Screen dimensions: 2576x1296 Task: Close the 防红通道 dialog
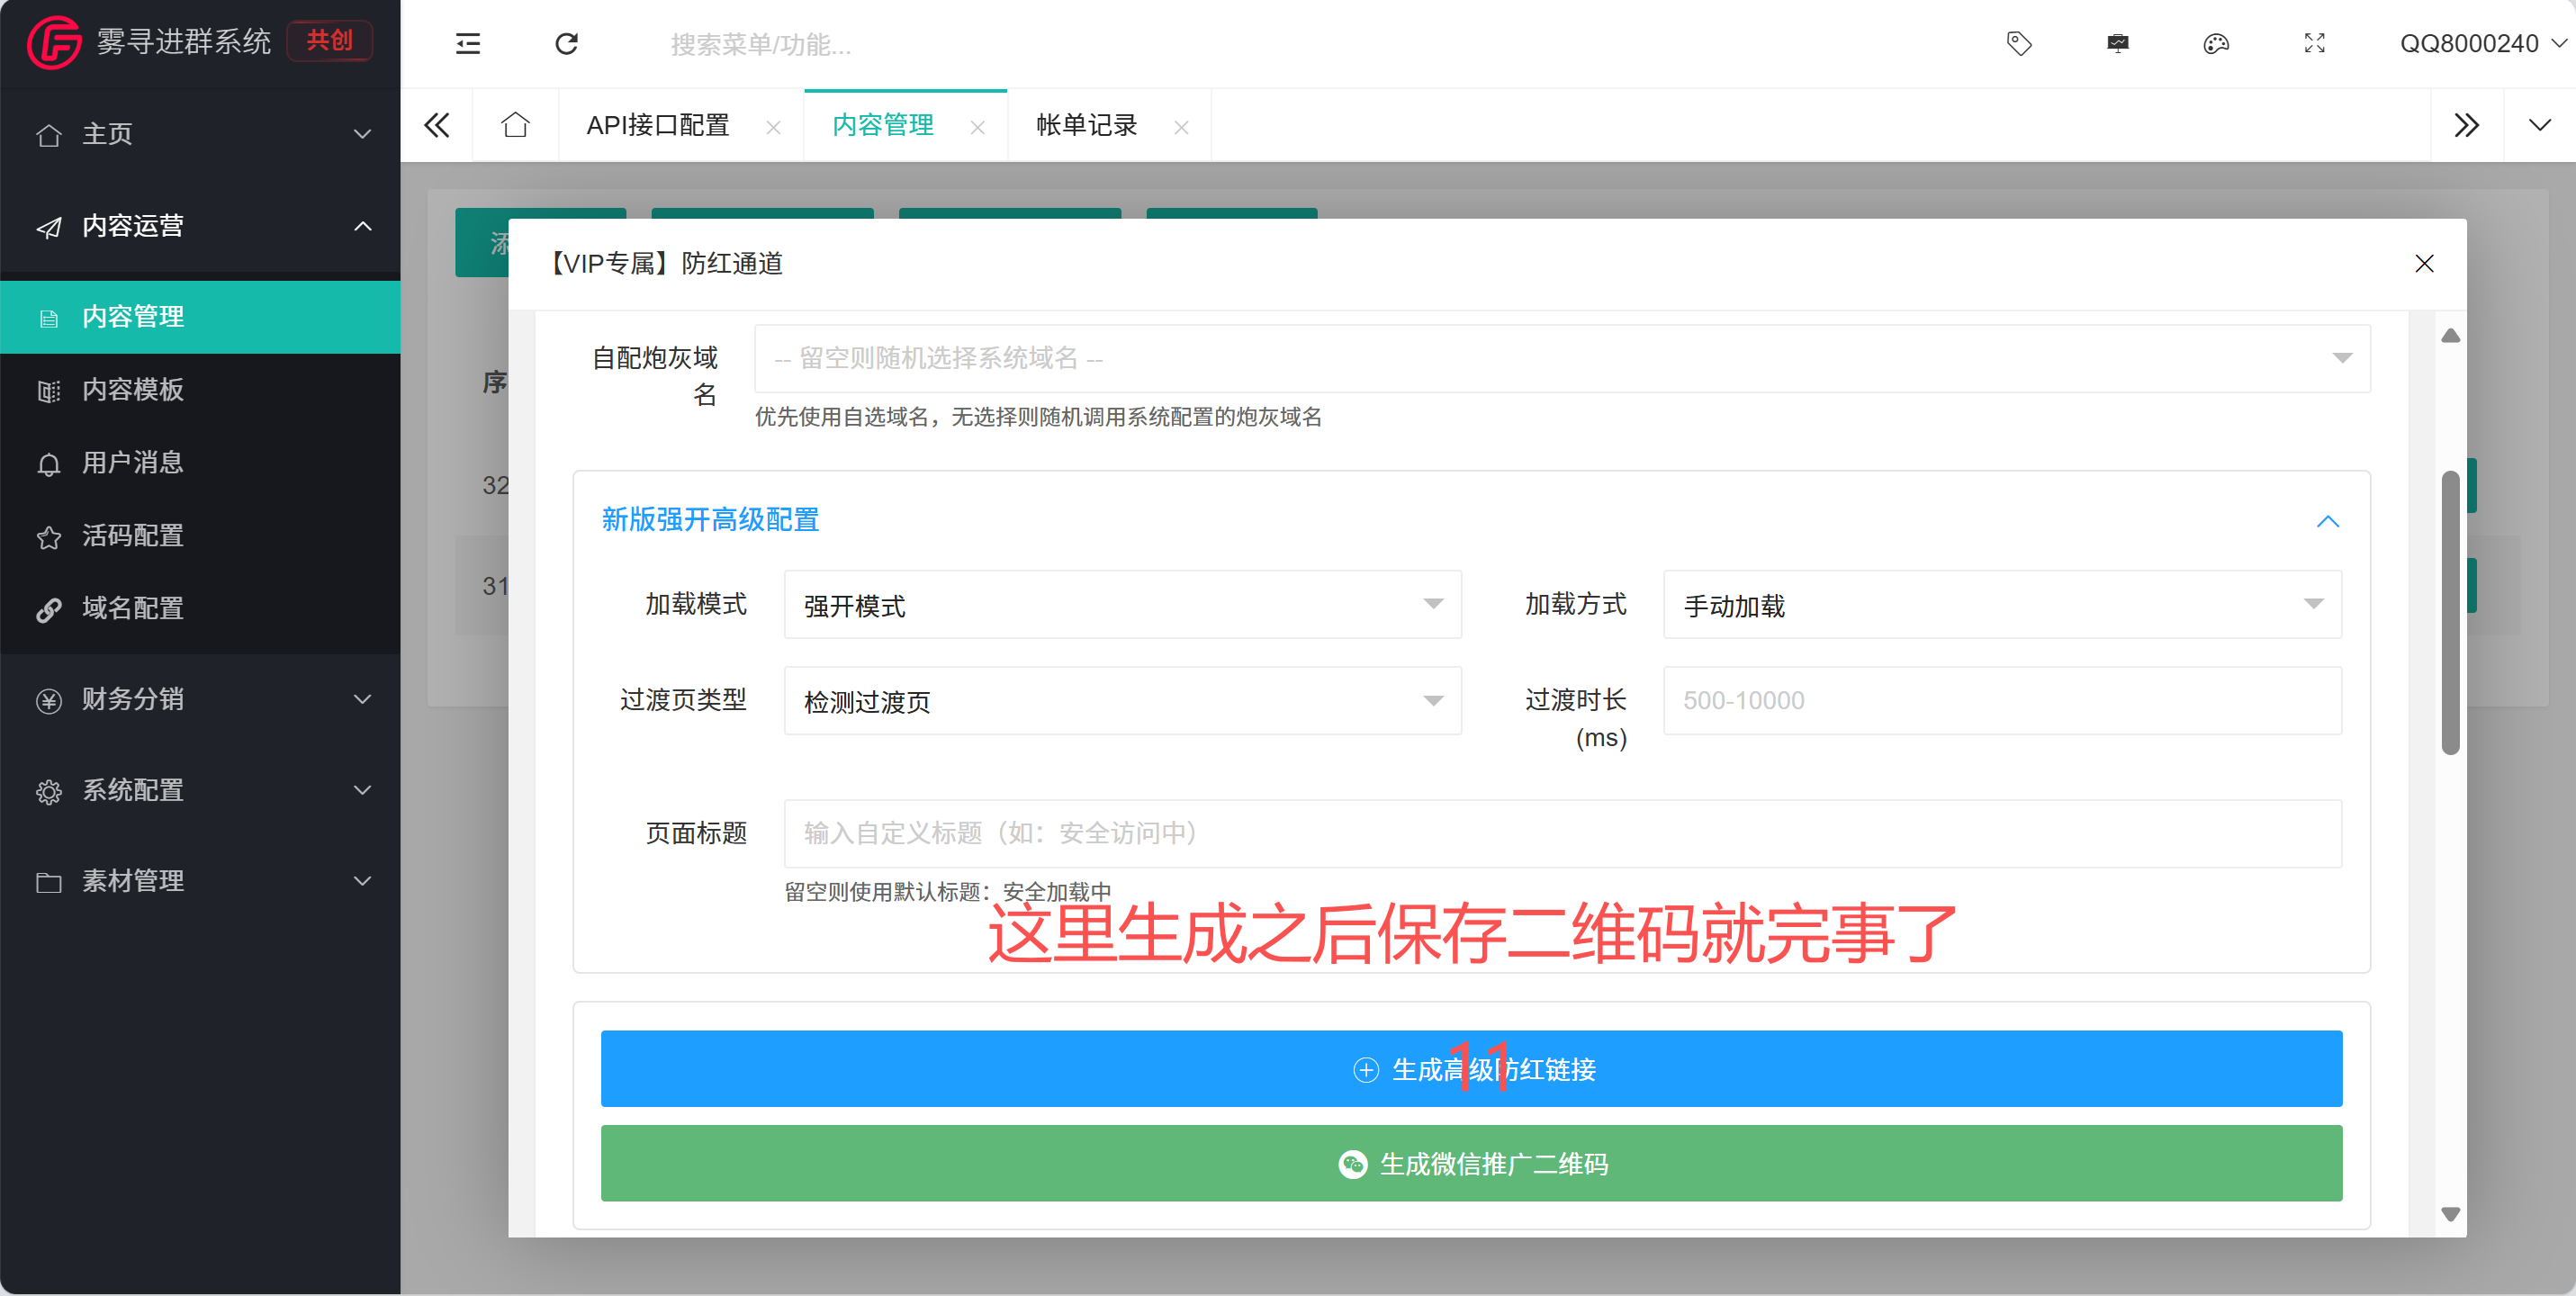click(x=2424, y=263)
